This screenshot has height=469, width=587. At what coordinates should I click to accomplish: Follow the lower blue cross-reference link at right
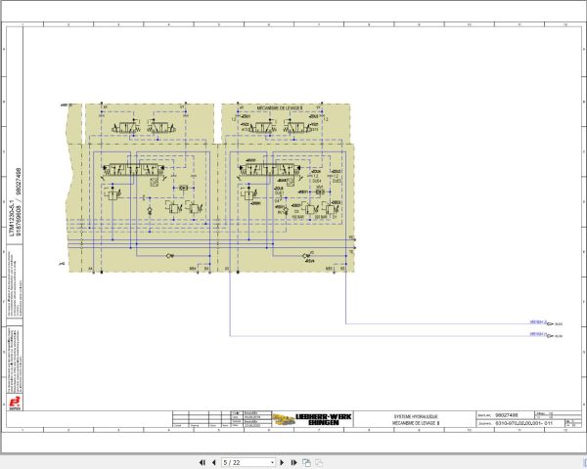(x=537, y=334)
